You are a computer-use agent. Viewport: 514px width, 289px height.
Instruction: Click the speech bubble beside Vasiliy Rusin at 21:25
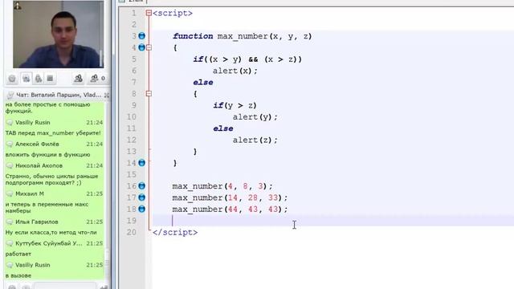(x=10, y=265)
